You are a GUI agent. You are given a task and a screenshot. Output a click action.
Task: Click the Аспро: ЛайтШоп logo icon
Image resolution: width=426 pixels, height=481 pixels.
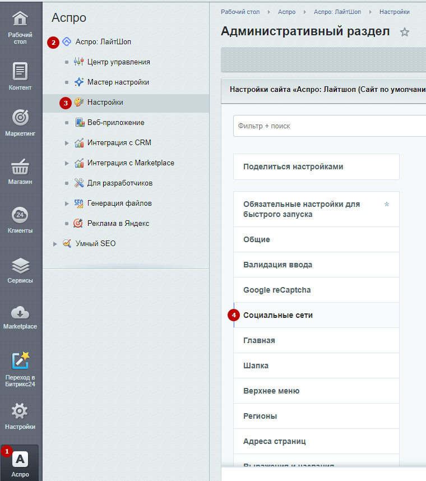pyautogui.click(x=67, y=41)
